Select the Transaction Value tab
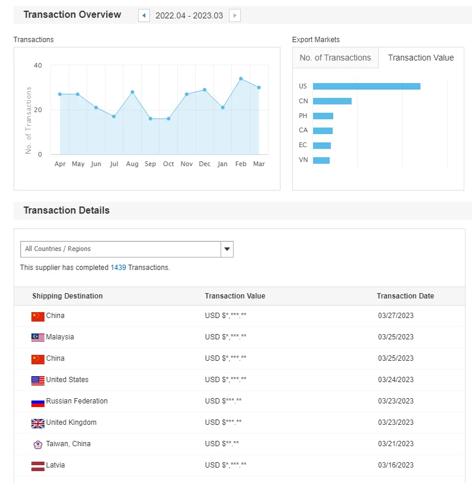Viewport: 472px width, 483px height. (x=420, y=58)
